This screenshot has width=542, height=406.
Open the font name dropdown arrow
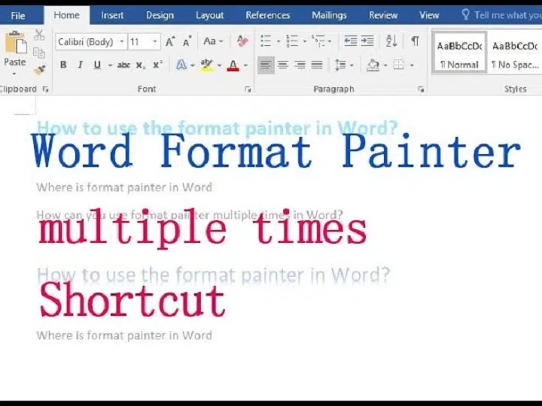(x=122, y=42)
